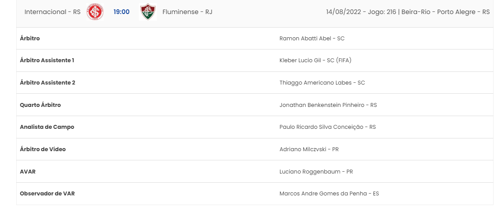Click Kleber Lucio Gil - SC (FIFA)

click(316, 60)
